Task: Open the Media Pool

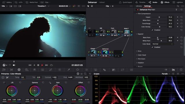Action: (32, 2)
